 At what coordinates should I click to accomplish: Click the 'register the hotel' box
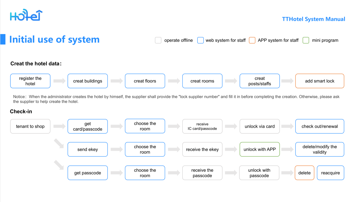tap(30, 81)
